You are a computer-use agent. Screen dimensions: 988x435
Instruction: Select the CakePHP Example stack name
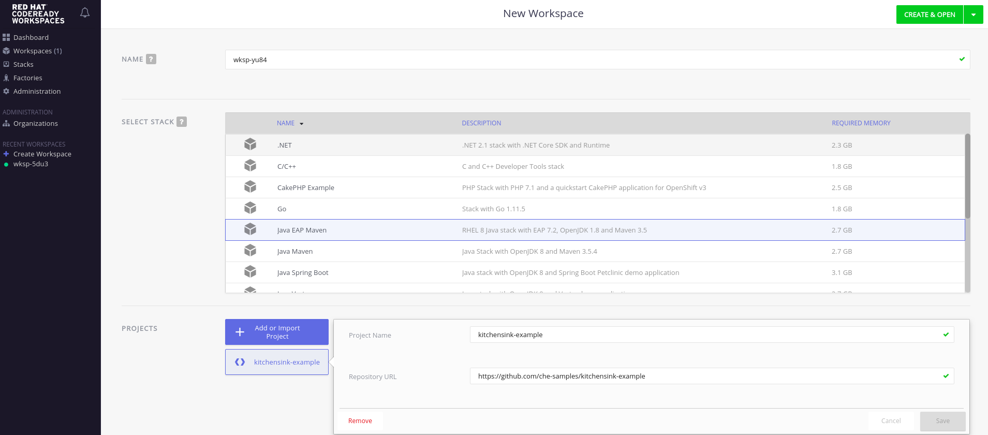[x=306, y=187]
